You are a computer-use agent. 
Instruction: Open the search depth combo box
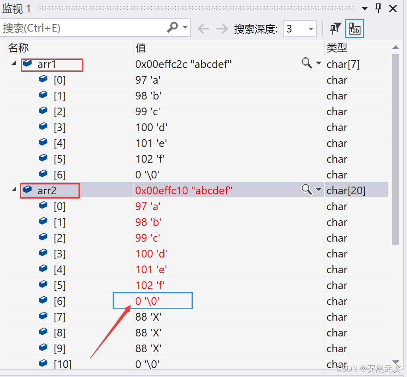point(299,29)
